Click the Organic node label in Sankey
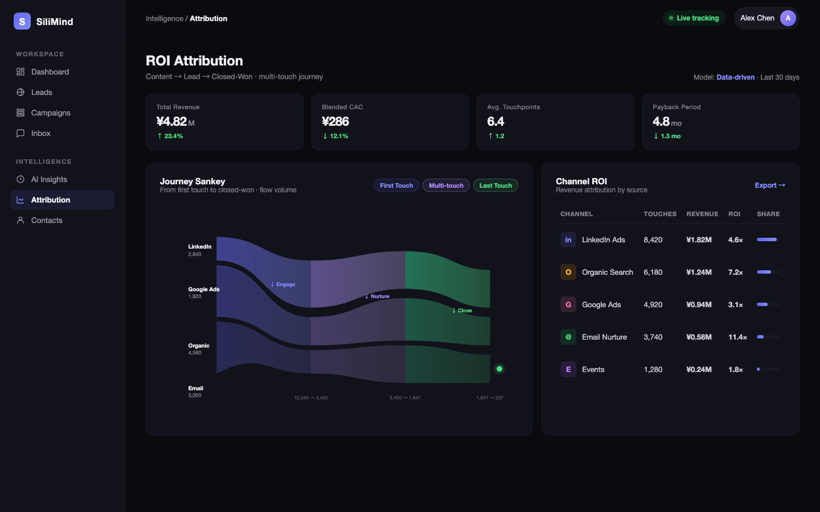Image resolution: width=820 pixels, height=512 pixels. coord(199,346)
